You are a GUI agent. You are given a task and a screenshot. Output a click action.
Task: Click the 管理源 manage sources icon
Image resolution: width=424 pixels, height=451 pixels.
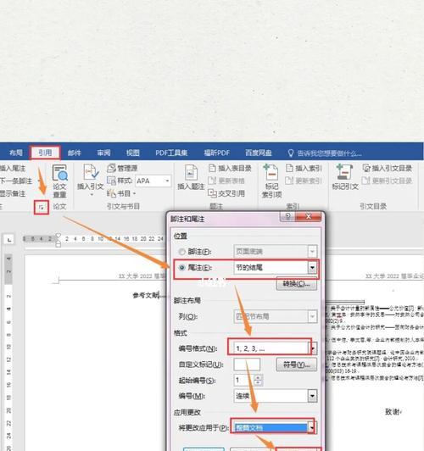tap(111, 168)
